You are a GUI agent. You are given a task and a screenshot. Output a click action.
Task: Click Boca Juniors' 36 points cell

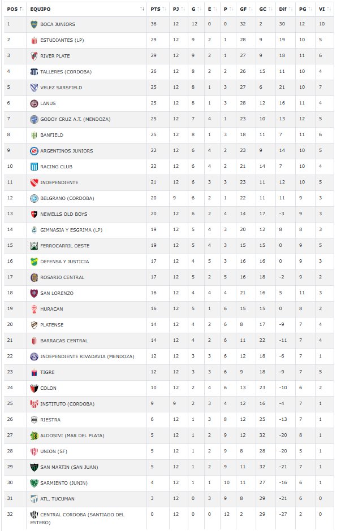[154, 24]
